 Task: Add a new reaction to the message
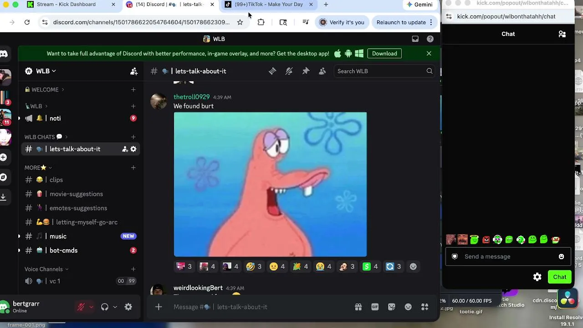pyautogui.click(x=413, y=266)
